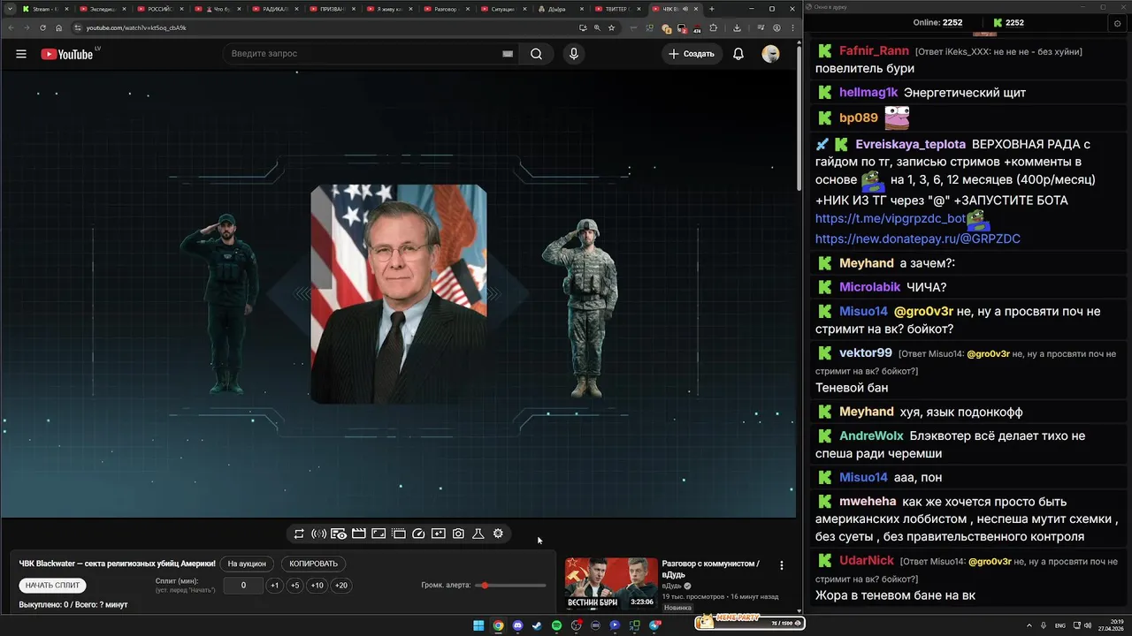Switch to the Дыра tab
This screenshot has width=1132, height=636.
point(560,9)
